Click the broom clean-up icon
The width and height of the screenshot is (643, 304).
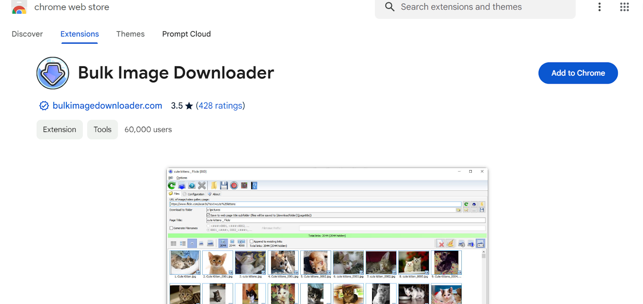(450, 243)
